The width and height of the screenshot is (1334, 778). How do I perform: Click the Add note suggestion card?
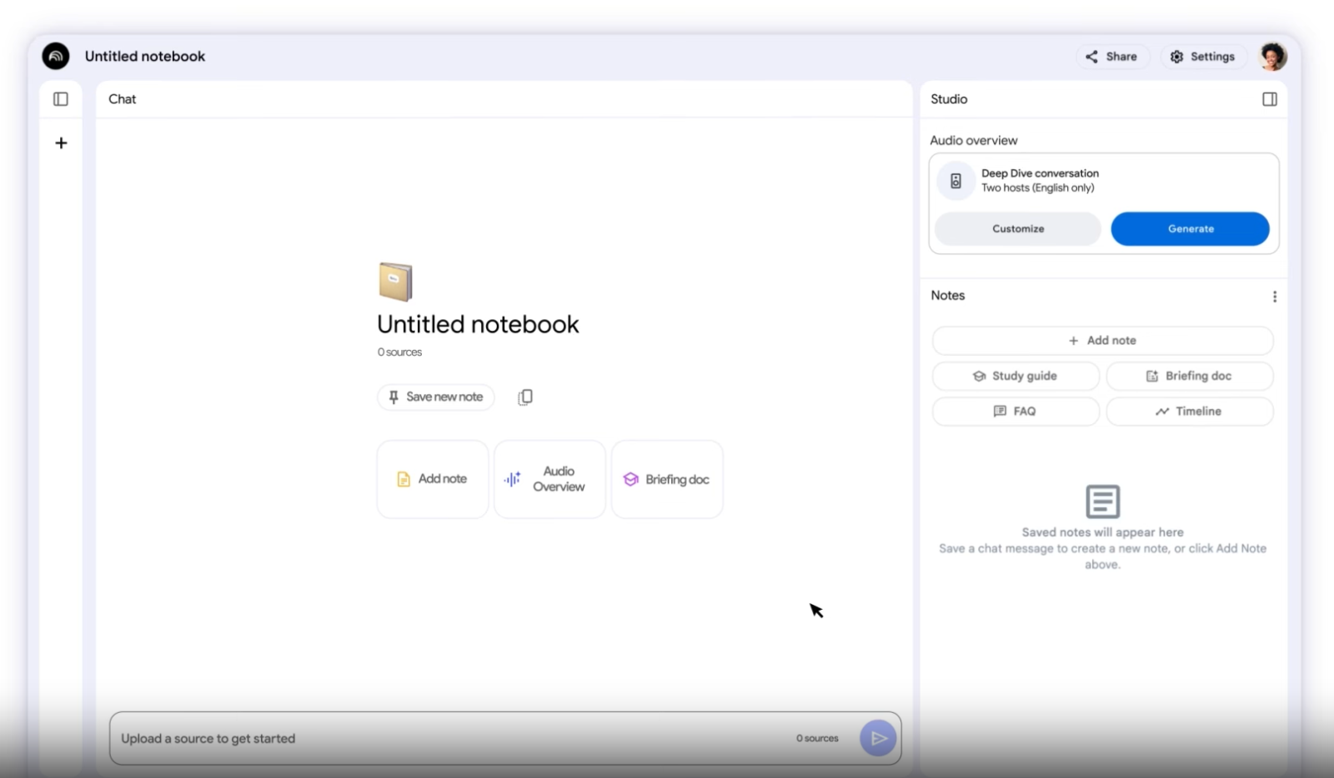pos(432,479)
